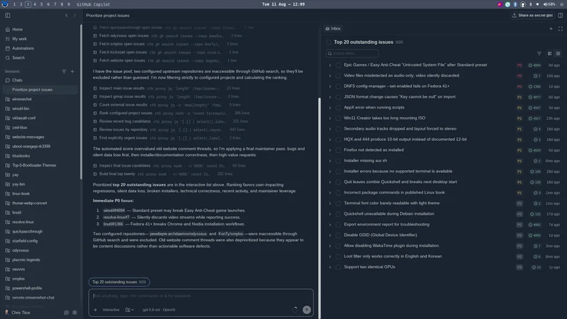Viewport: 567px width, 319px height.
Task: Click the date and time clock
Action: click(x=283, y=4)
